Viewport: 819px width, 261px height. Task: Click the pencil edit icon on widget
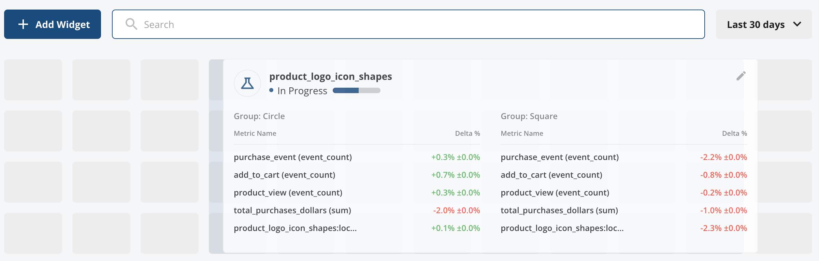click(x=741, y=76)
